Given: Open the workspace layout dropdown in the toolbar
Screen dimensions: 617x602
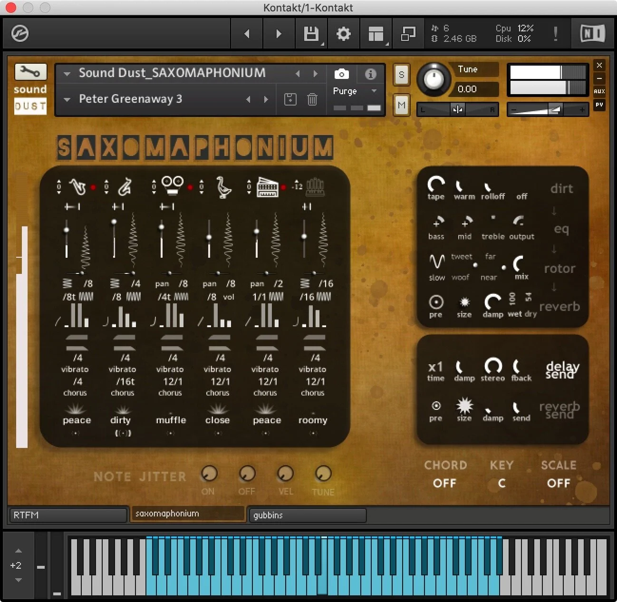Looking at the screenshot, I should tap(376, 33).
